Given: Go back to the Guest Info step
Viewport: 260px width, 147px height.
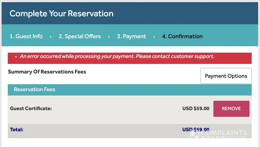Looking at the screenshot, I should pos(26,36).
